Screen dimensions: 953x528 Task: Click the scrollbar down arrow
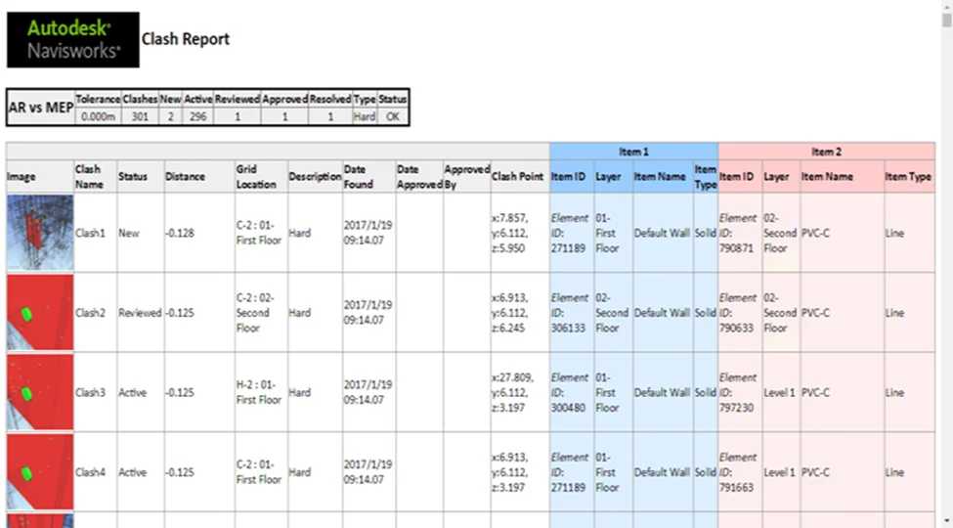[946, 522]
